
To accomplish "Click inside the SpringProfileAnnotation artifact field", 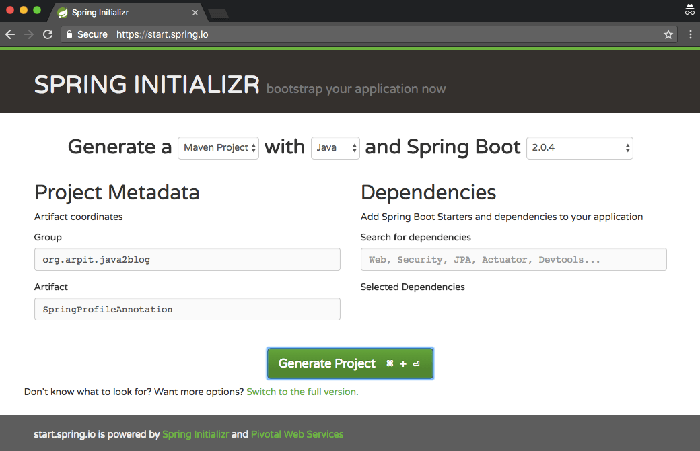I will (187, 309).
